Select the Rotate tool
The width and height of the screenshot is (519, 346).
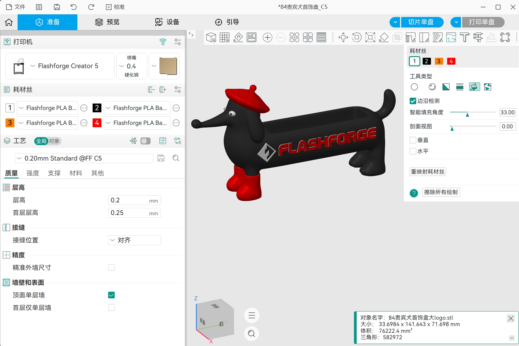tap(357, 37)
